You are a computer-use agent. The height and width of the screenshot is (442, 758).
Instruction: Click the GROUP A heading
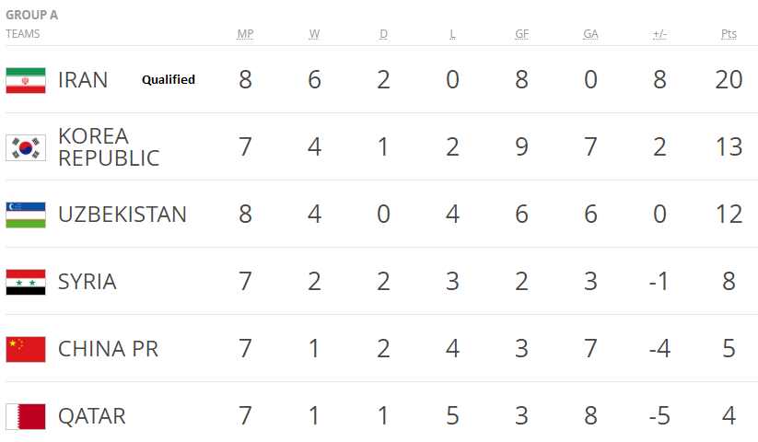[33, 15]
